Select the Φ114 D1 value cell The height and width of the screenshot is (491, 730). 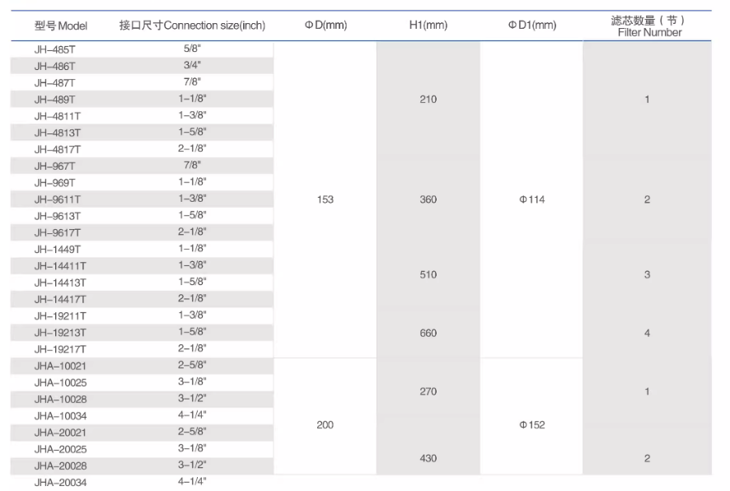[531, 199]
